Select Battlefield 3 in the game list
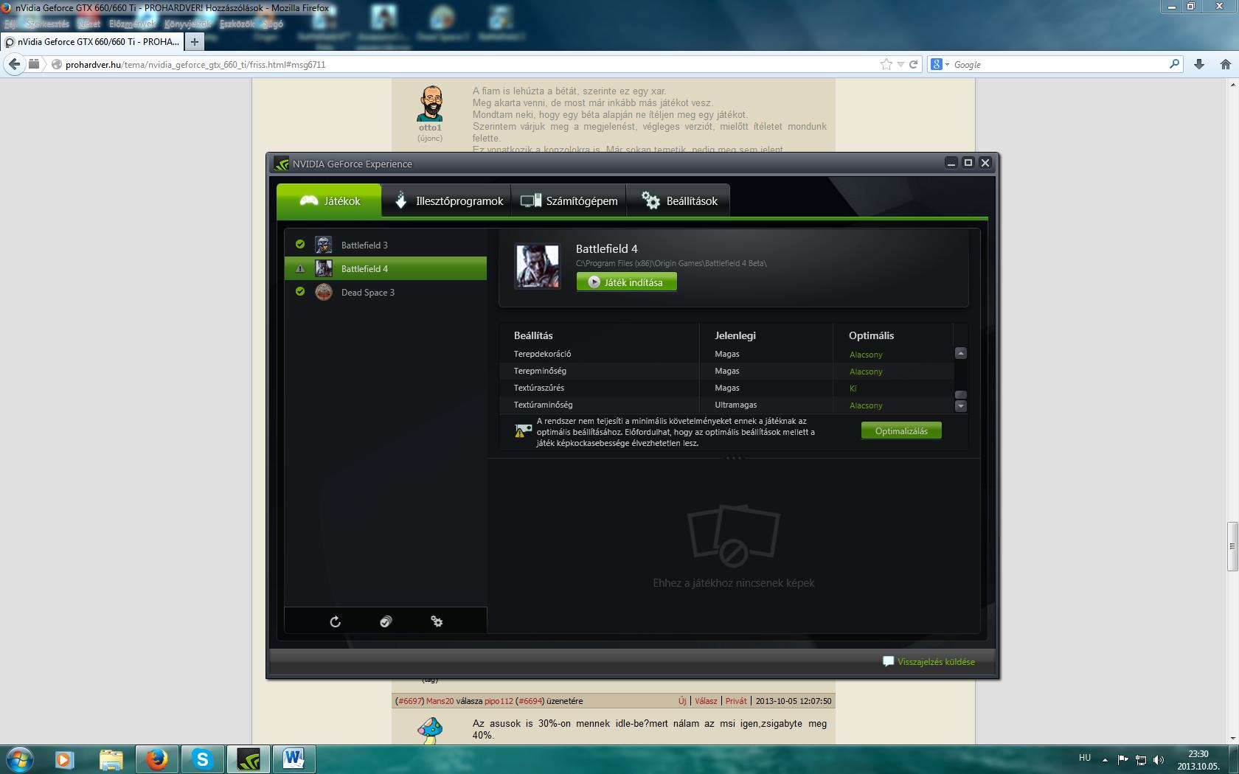This screenshot has width=1239, height=774. point(386,245)
